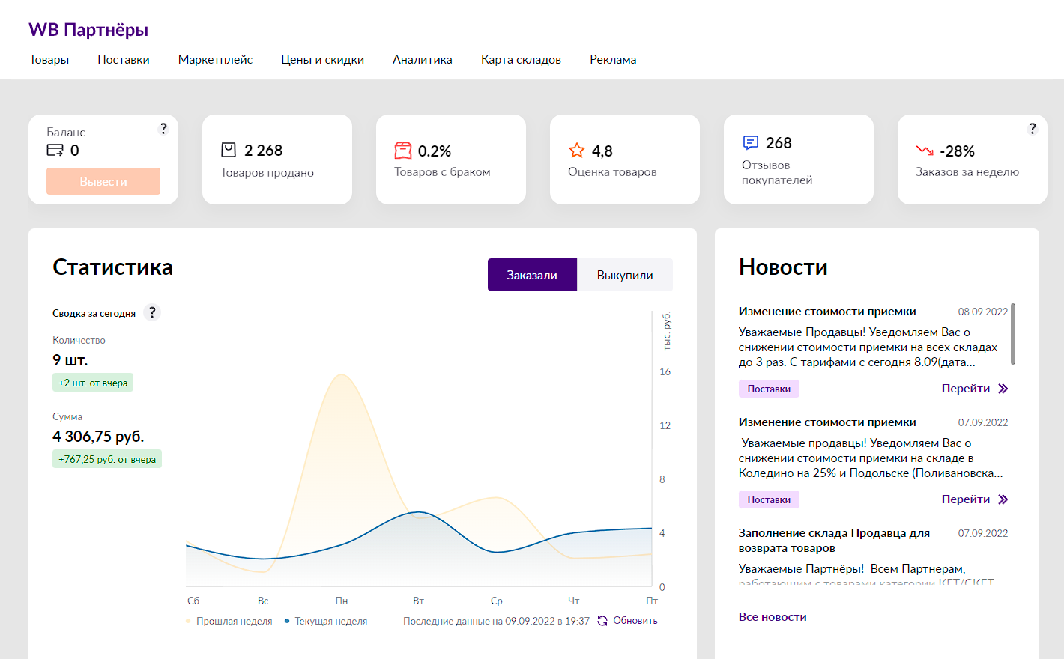Click the news panel scrollbar thumb
The image size is (1064, 659).
(1013, 334)
